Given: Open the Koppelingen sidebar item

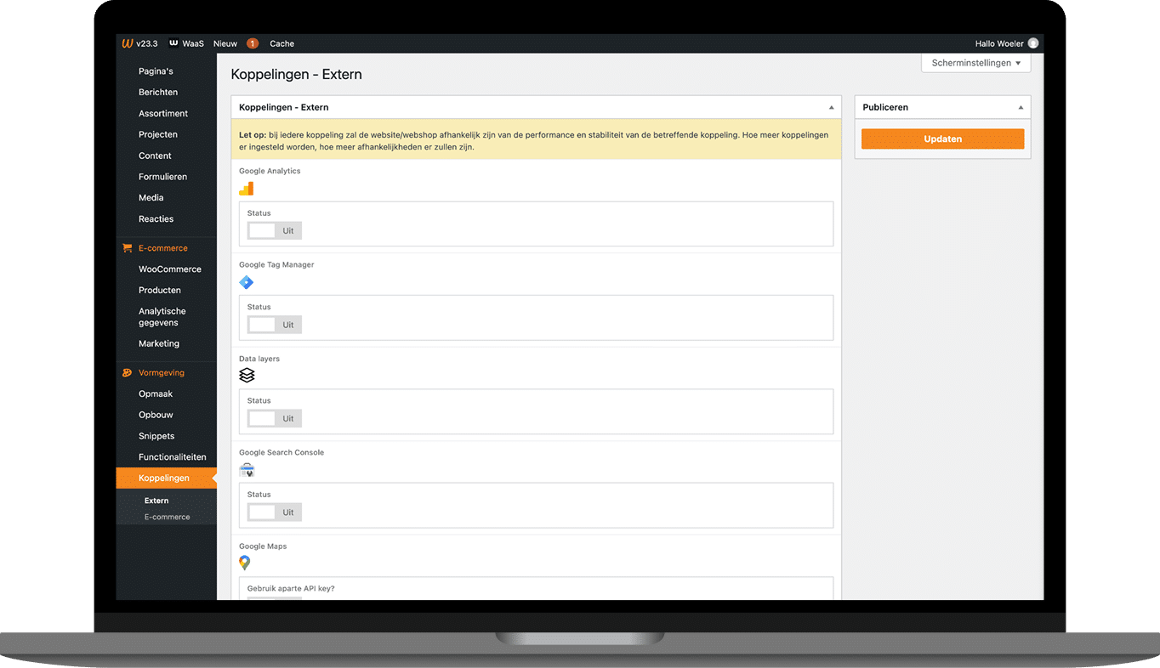Looking at the screenshot, I should point(166,478).
